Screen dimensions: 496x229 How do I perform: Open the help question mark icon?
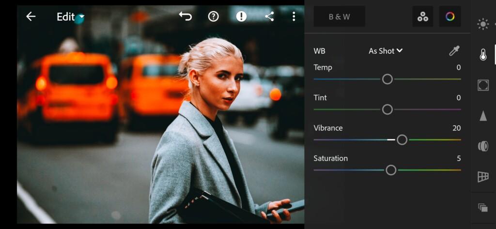pyautogui.click(x=214, y=16)
